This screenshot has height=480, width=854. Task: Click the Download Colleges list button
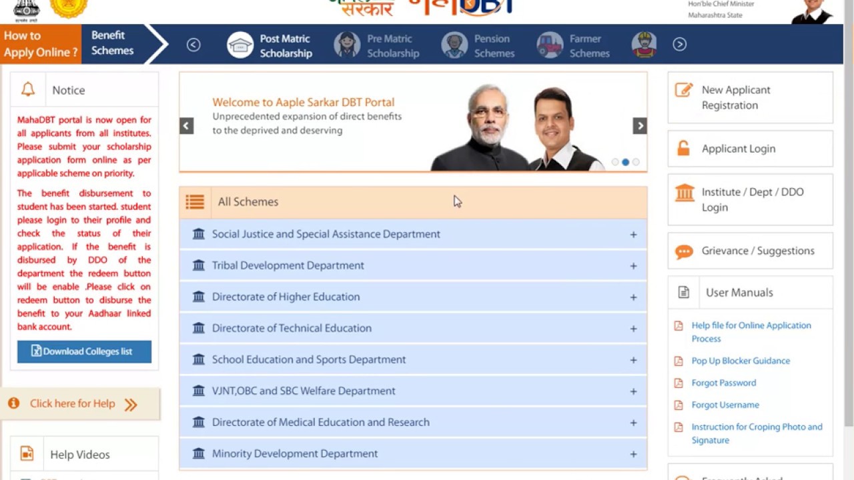[84, 351]
